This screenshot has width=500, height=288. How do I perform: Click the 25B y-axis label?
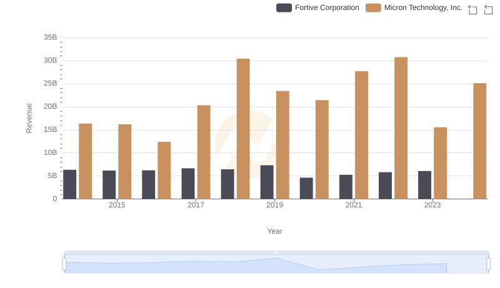[51, 84]
